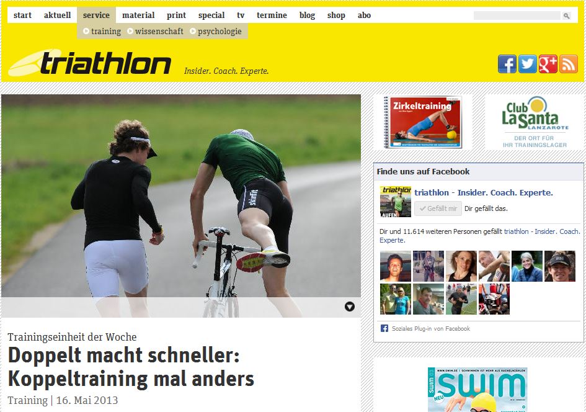
Task: Click the search input field
Action: coord(517,16)
